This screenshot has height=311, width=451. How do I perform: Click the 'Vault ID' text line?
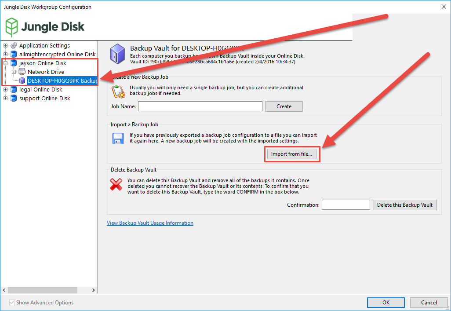point(213,62)
